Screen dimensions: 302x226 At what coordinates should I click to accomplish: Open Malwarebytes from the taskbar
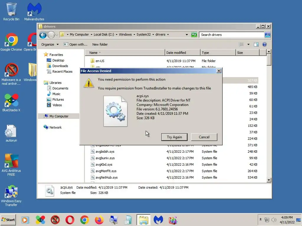point(158,220)
